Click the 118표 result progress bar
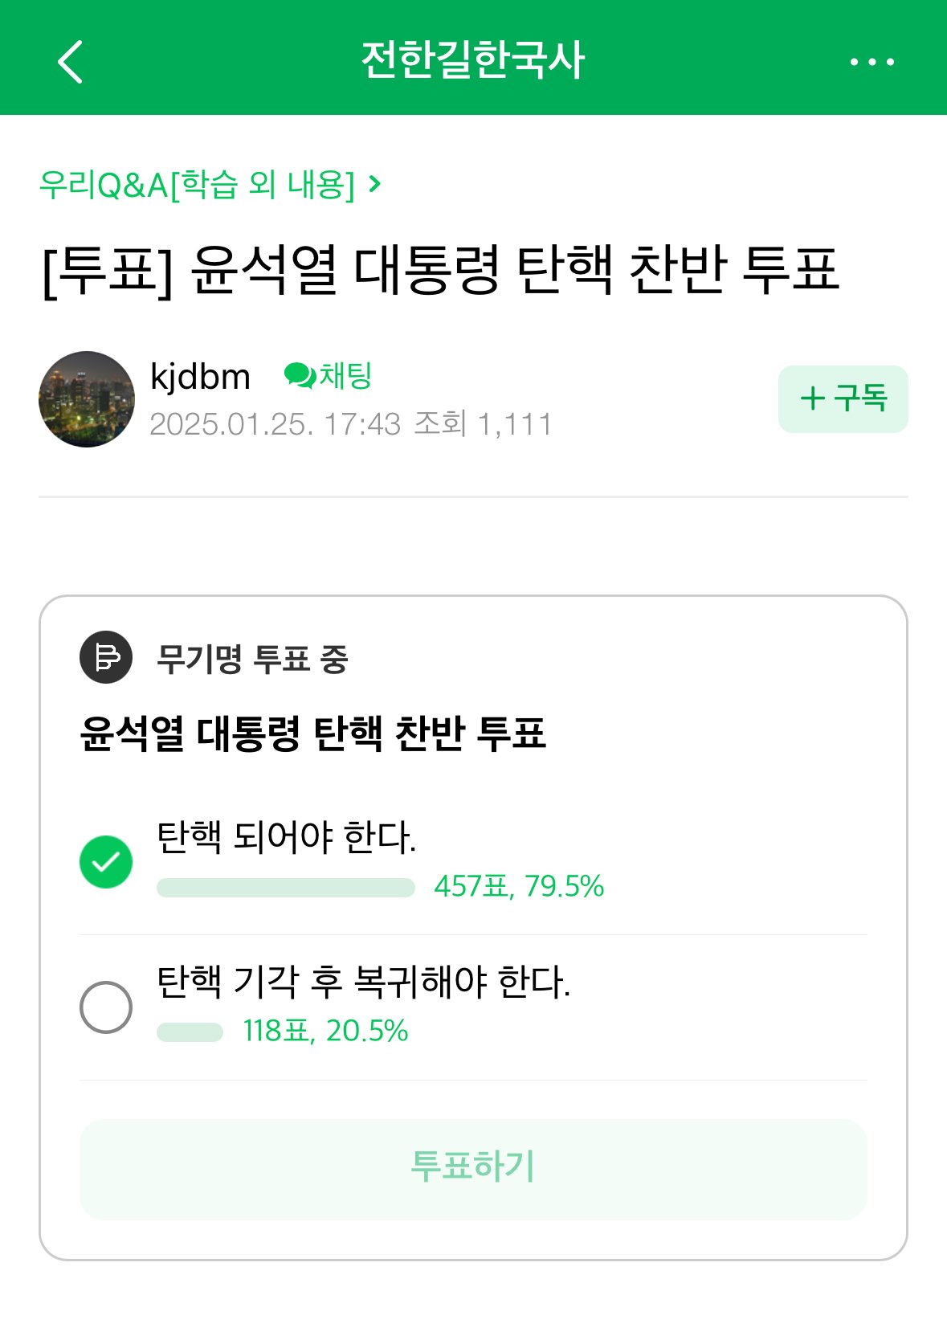 (190, 1032)
